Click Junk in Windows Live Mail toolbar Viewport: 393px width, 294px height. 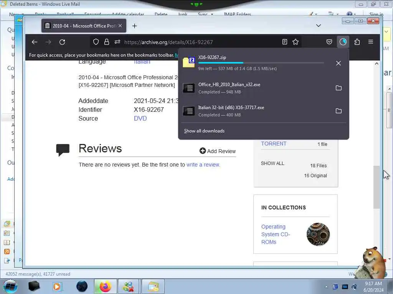183,14
